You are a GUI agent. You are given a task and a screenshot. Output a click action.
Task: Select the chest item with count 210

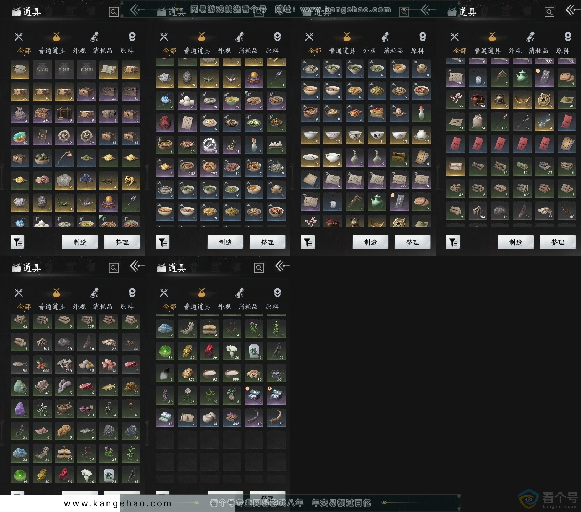coord(42,114)
